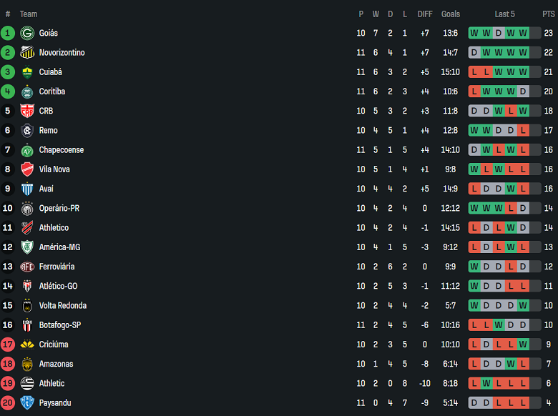Open the Remo team link

[48, 131]
